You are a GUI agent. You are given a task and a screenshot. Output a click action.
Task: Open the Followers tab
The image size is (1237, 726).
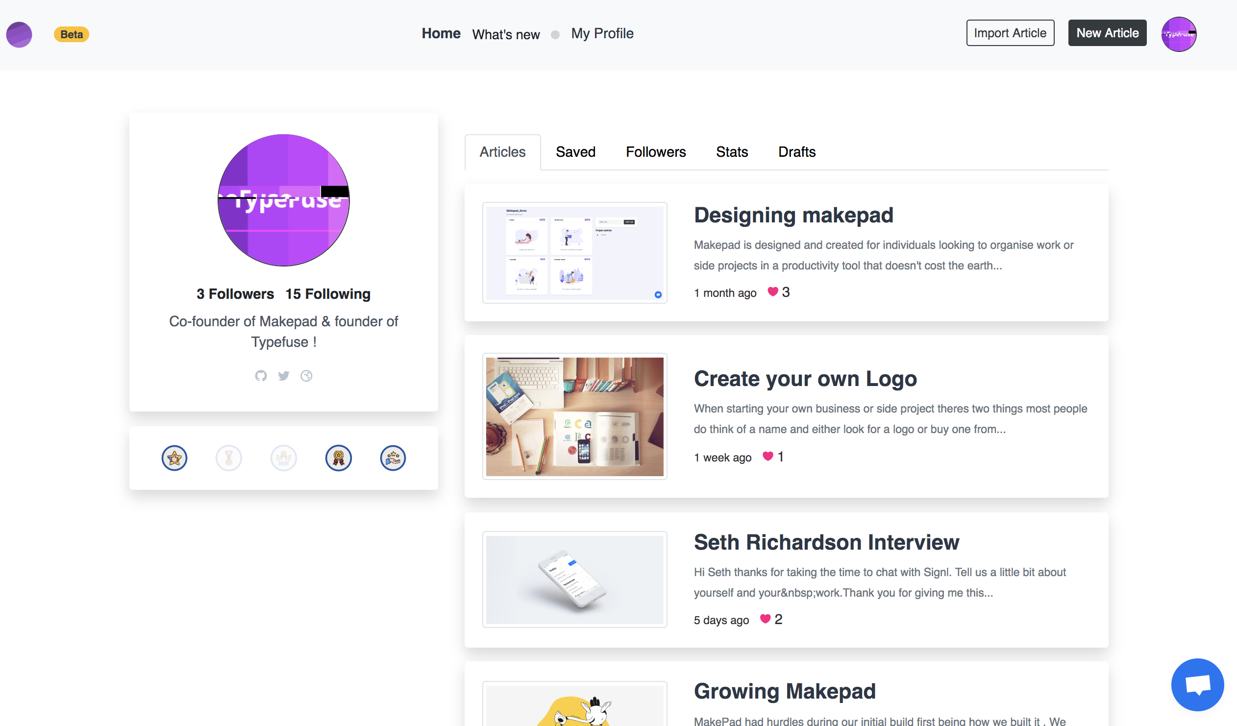(x=655, y=152)
